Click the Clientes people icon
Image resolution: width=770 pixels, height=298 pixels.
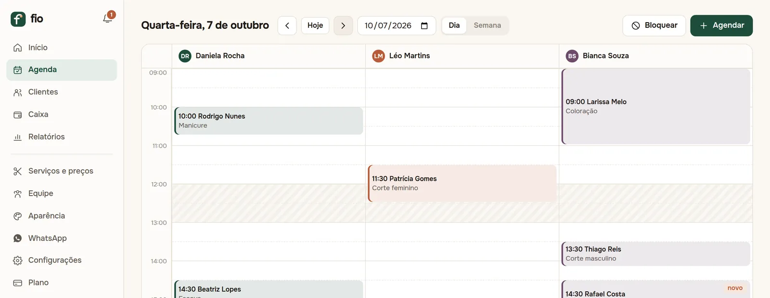tap(18, 92)
